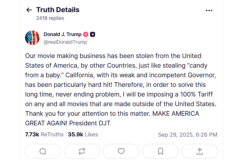Open the three-dots more options menu
Viewport: 227px width, 160px height.
pos(209,10)
